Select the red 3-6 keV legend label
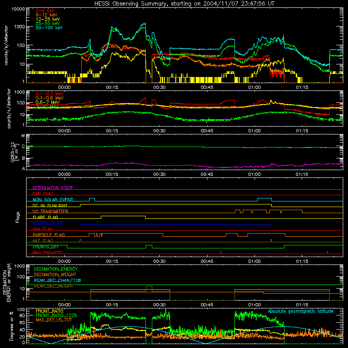 (45, 10)
